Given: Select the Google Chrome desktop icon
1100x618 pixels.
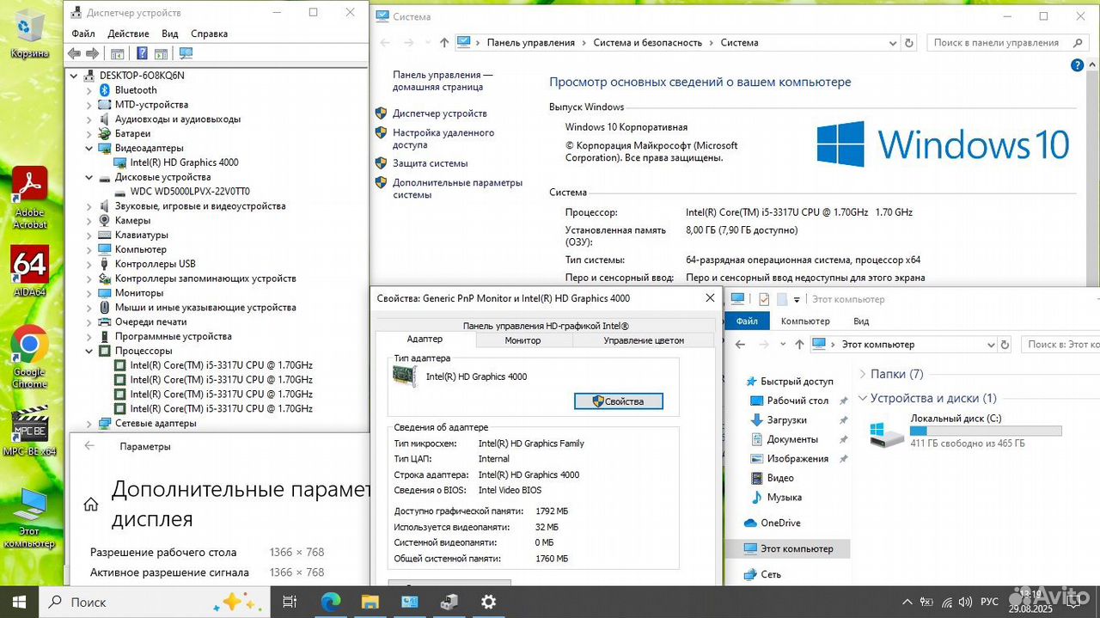Looking at the screenshot, I should [29, 358].
